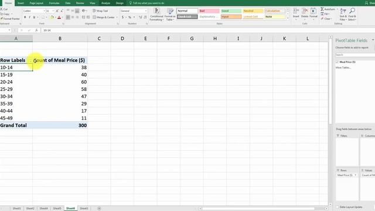This screenshot has width=375, height=211.
Task: Open Sheet1 tab
Action: [17, 209]
